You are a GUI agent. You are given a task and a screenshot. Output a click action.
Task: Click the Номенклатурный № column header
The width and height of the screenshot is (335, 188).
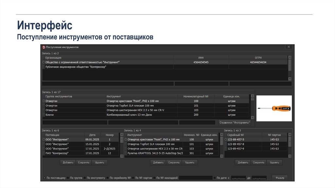(196, 97)
